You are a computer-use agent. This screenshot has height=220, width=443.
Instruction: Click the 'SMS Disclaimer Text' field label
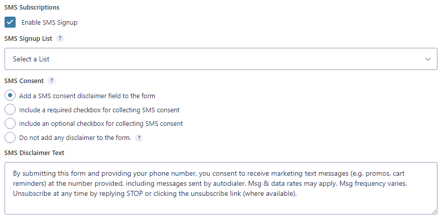[x=34, y=153]
